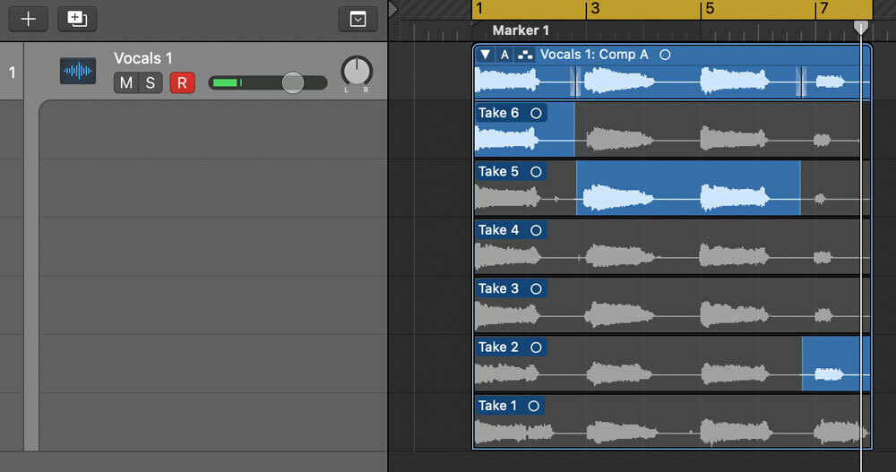896x472 pixels.
Task: Click the Vocals 1 volume slider
Action: [267, 83]
